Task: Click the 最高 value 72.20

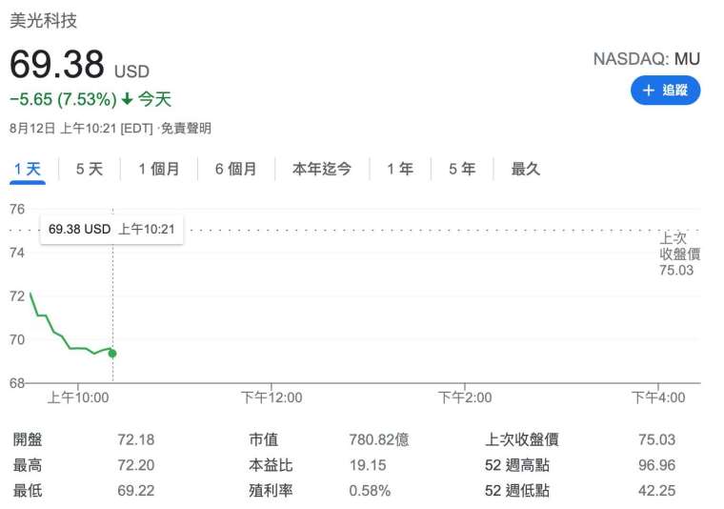Action: click(135, 465)
